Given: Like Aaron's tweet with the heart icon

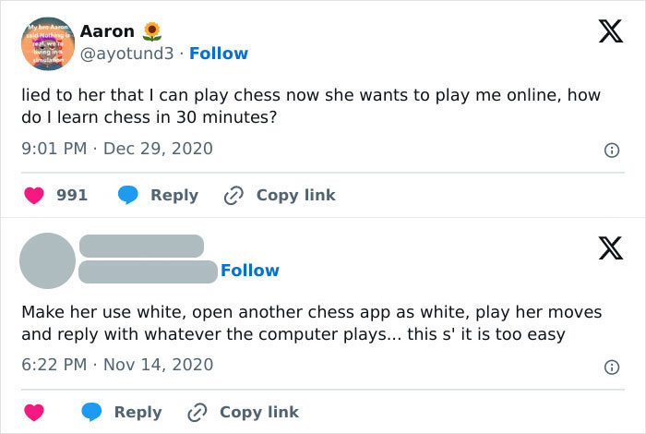Looking at the screenshot, I should 34,195.
